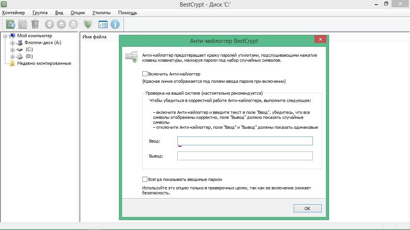Select Мой компьютер tree item label

coord(35,36)
